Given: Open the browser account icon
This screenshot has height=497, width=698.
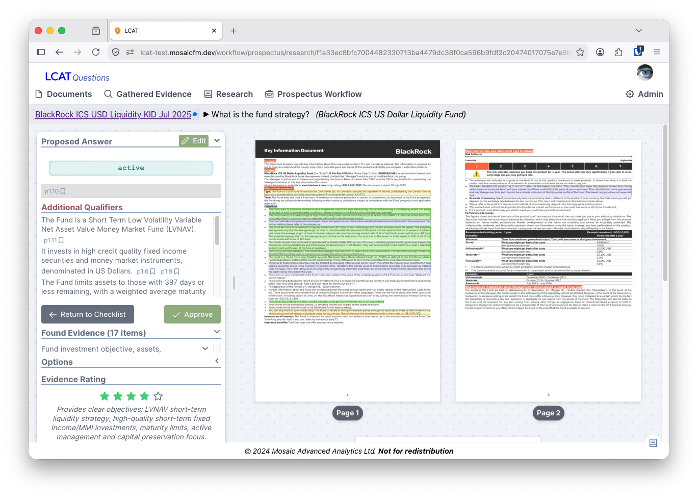Looking at the screenshot, I should coord(600,52).
